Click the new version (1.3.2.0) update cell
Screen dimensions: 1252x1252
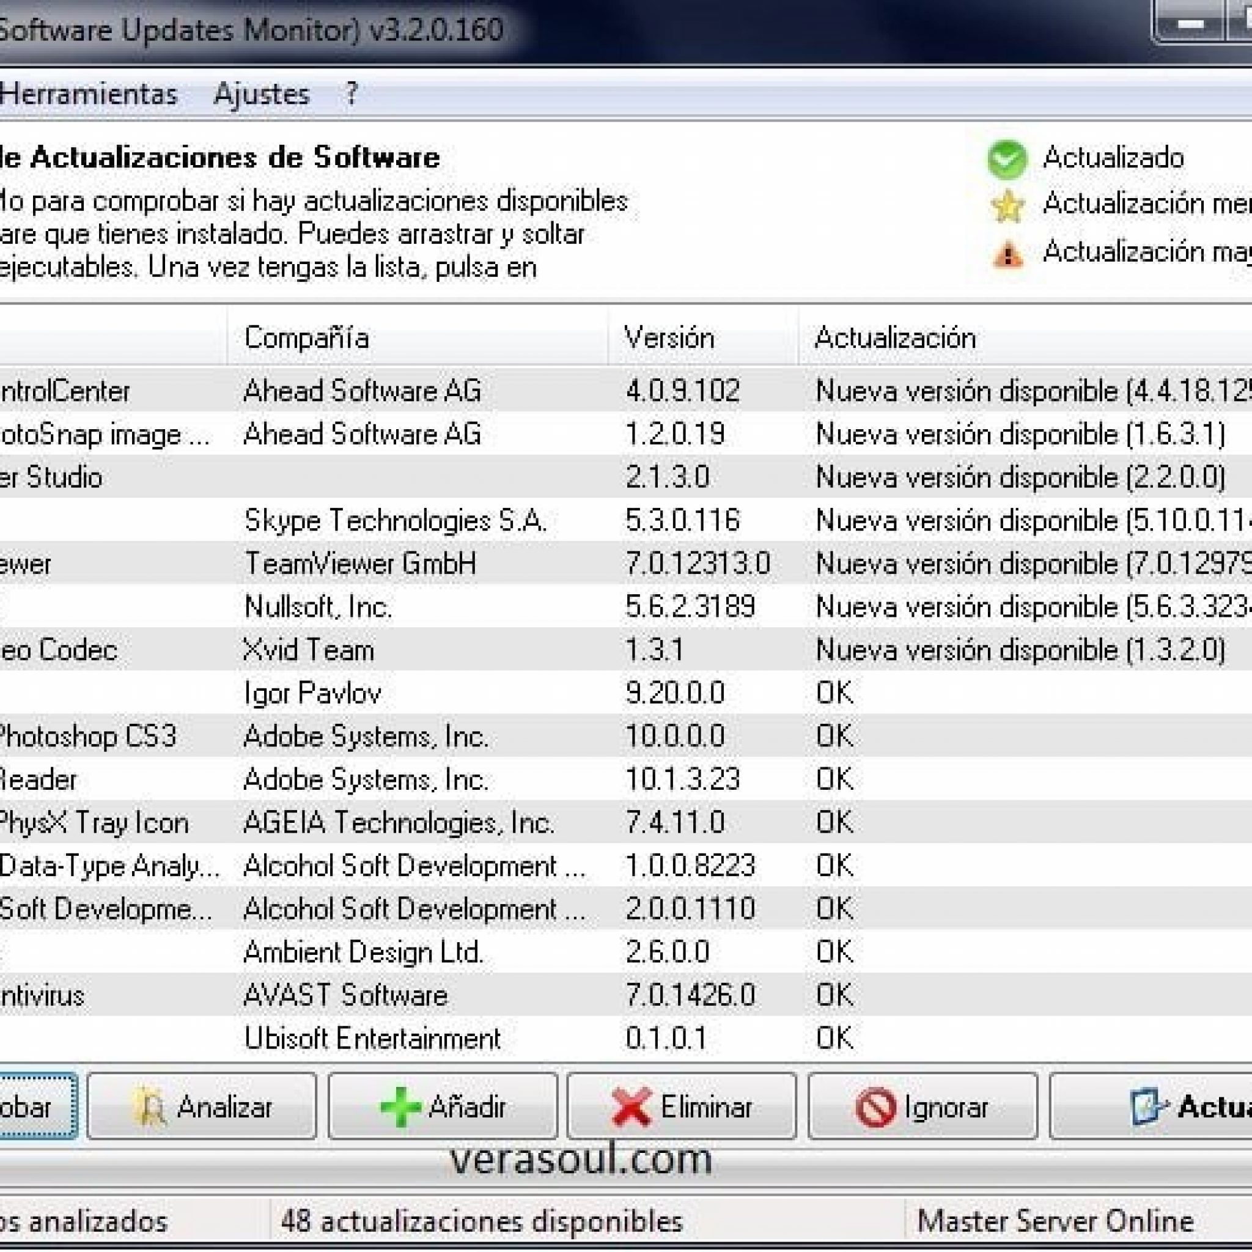tap(1021, 650)
